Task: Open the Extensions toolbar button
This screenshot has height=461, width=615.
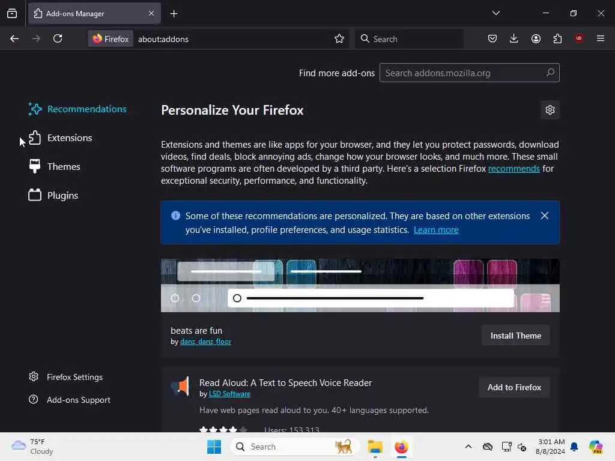Action: pos(557,38)
